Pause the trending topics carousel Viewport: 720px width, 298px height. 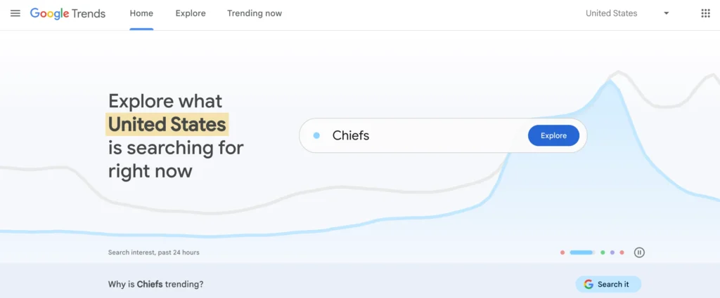click(639, 252)
